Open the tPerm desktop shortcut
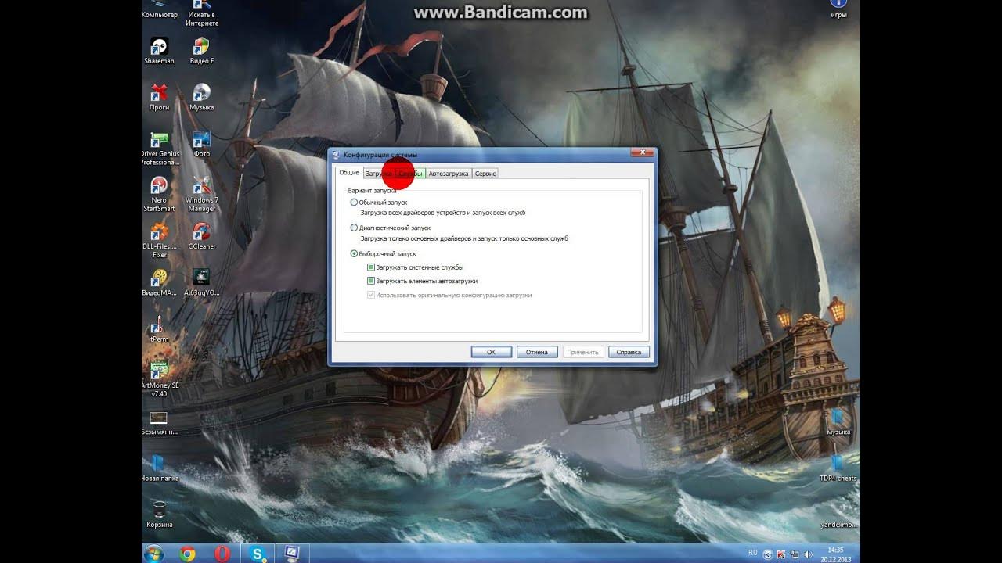This screenshot has height=563, width=1002. [x=159, y=328]
